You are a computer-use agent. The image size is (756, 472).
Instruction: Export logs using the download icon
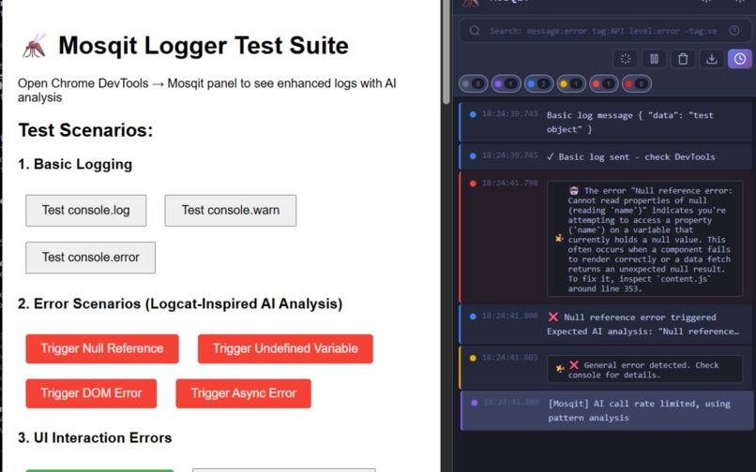click(x=712, y=59)
